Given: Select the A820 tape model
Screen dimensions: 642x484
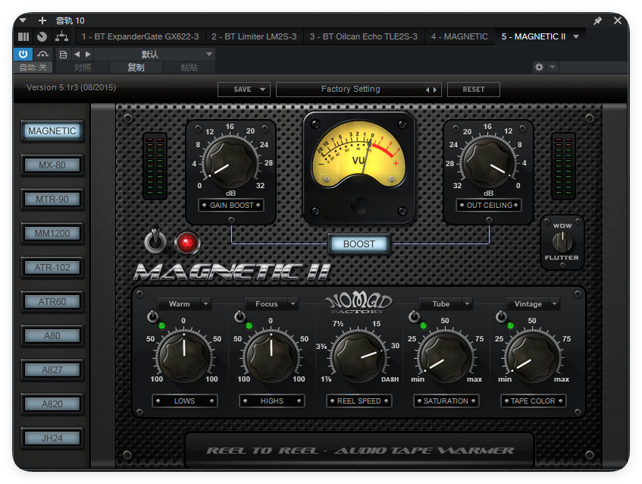Looking at the screenshot, I should (52, 404).
